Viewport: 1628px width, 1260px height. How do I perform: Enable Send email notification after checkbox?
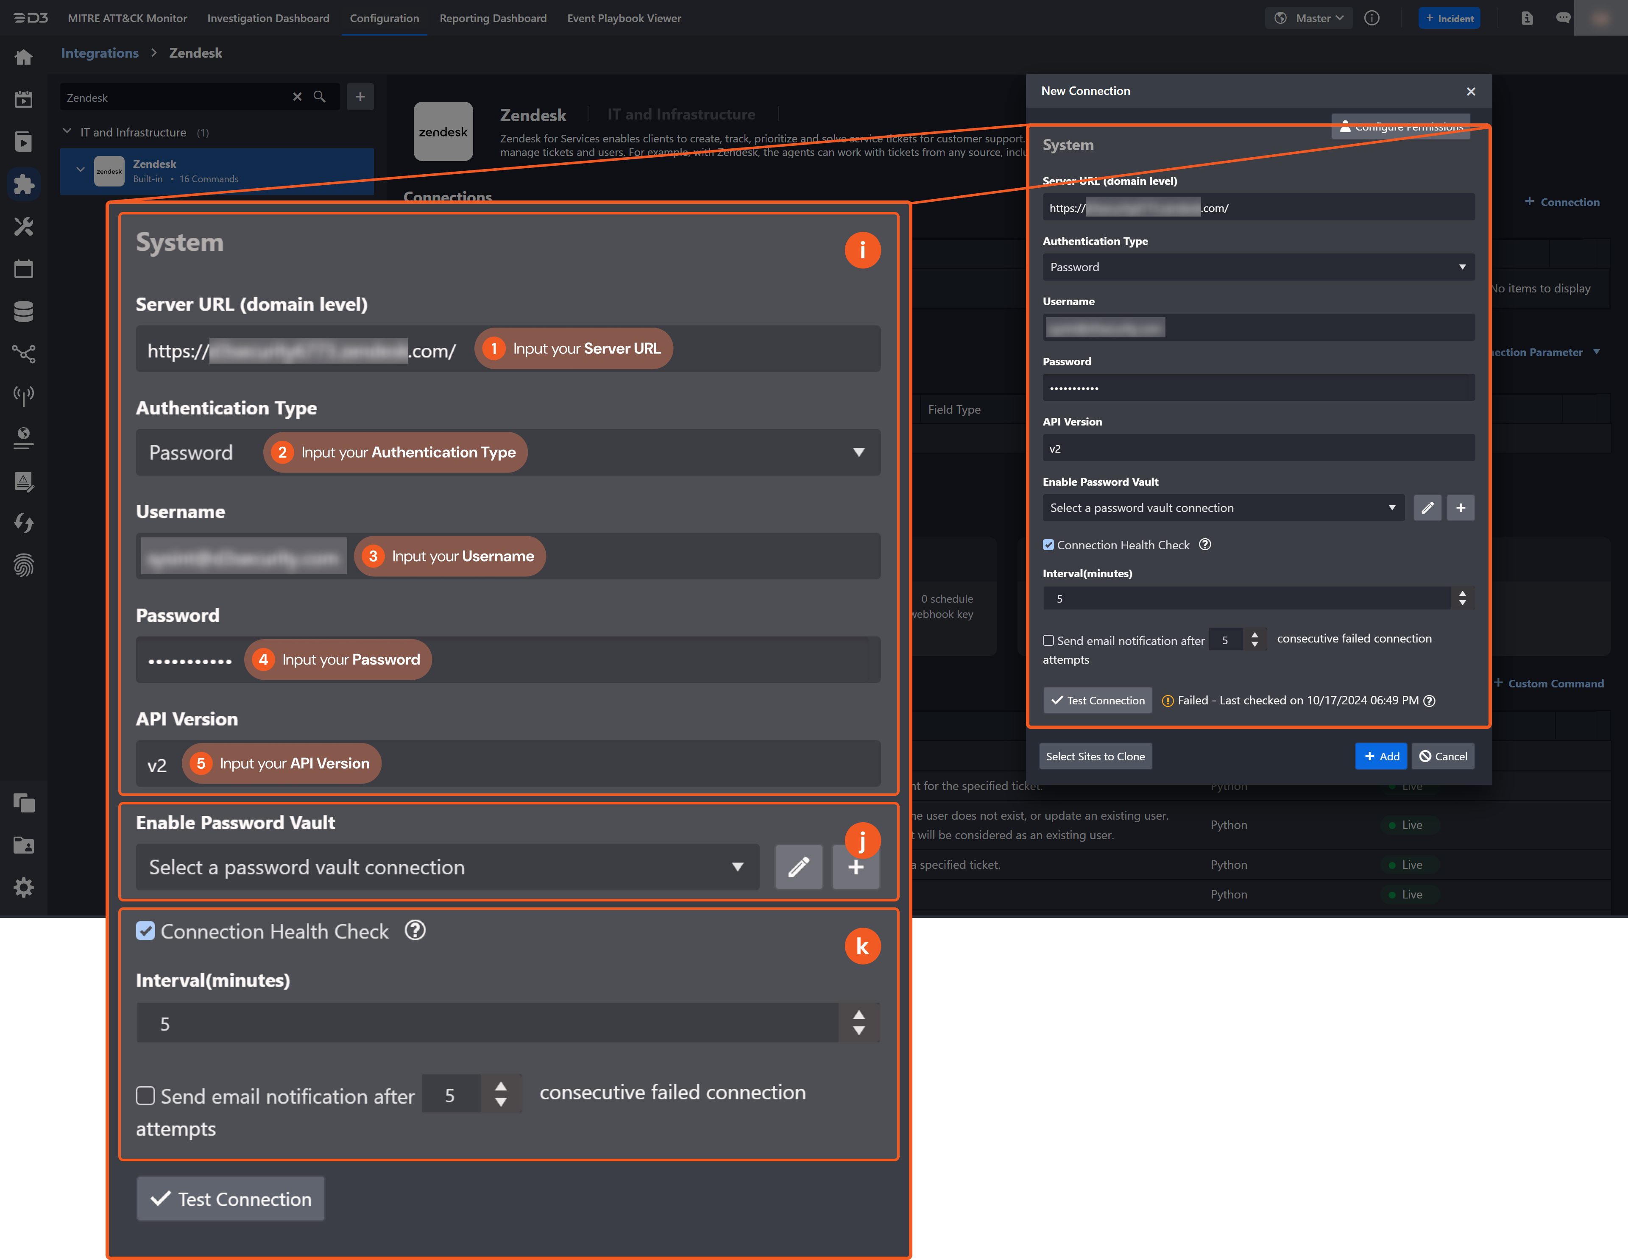point(1048,641)
